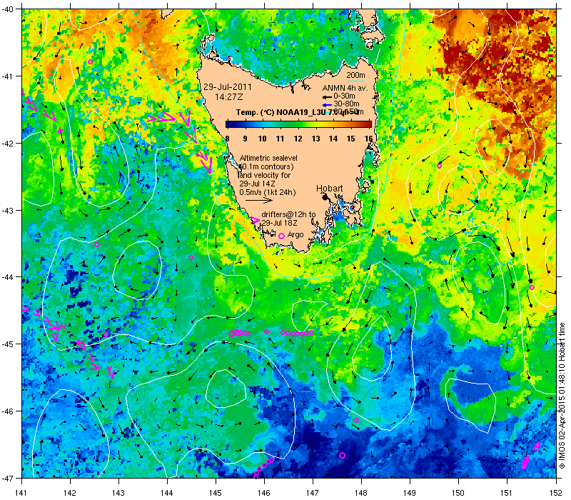Click the Temp. (°C) NOAA19_L3U title
Viewport: 571px width, 500px height.
pyautogui.click(x=282, y=112)
